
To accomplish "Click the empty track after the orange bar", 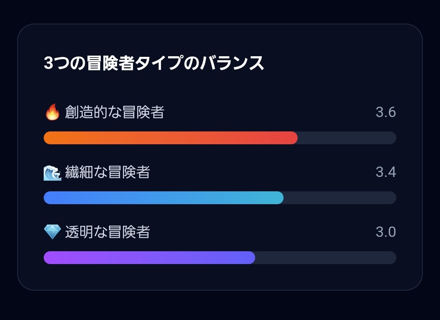I will click(347, 138).
